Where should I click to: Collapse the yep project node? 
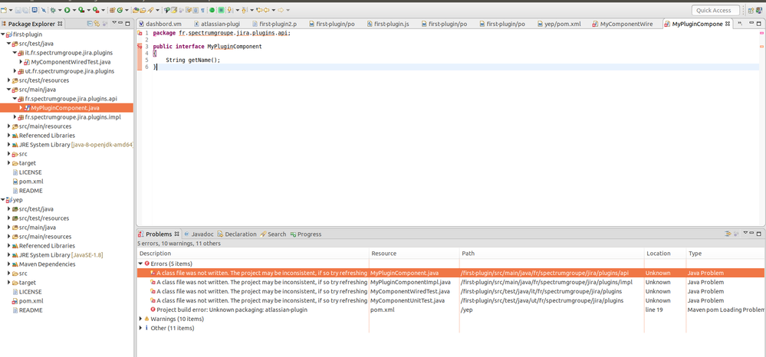(x=3, y=200)
